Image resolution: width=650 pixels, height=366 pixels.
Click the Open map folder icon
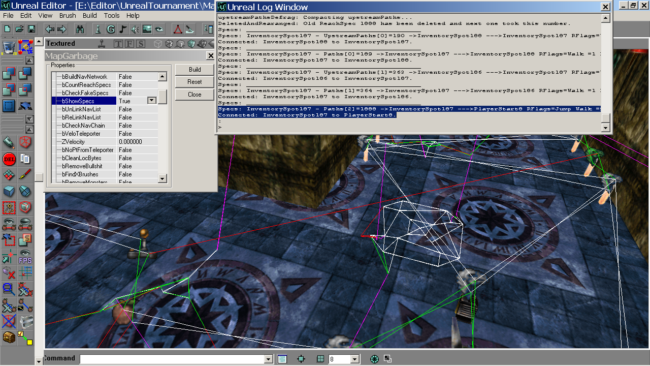pos(19,29)
